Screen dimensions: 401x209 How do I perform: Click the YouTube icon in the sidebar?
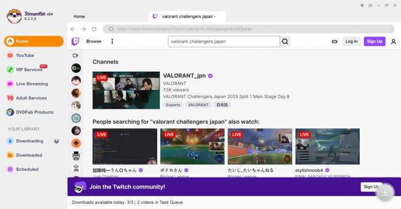[10, 56]
